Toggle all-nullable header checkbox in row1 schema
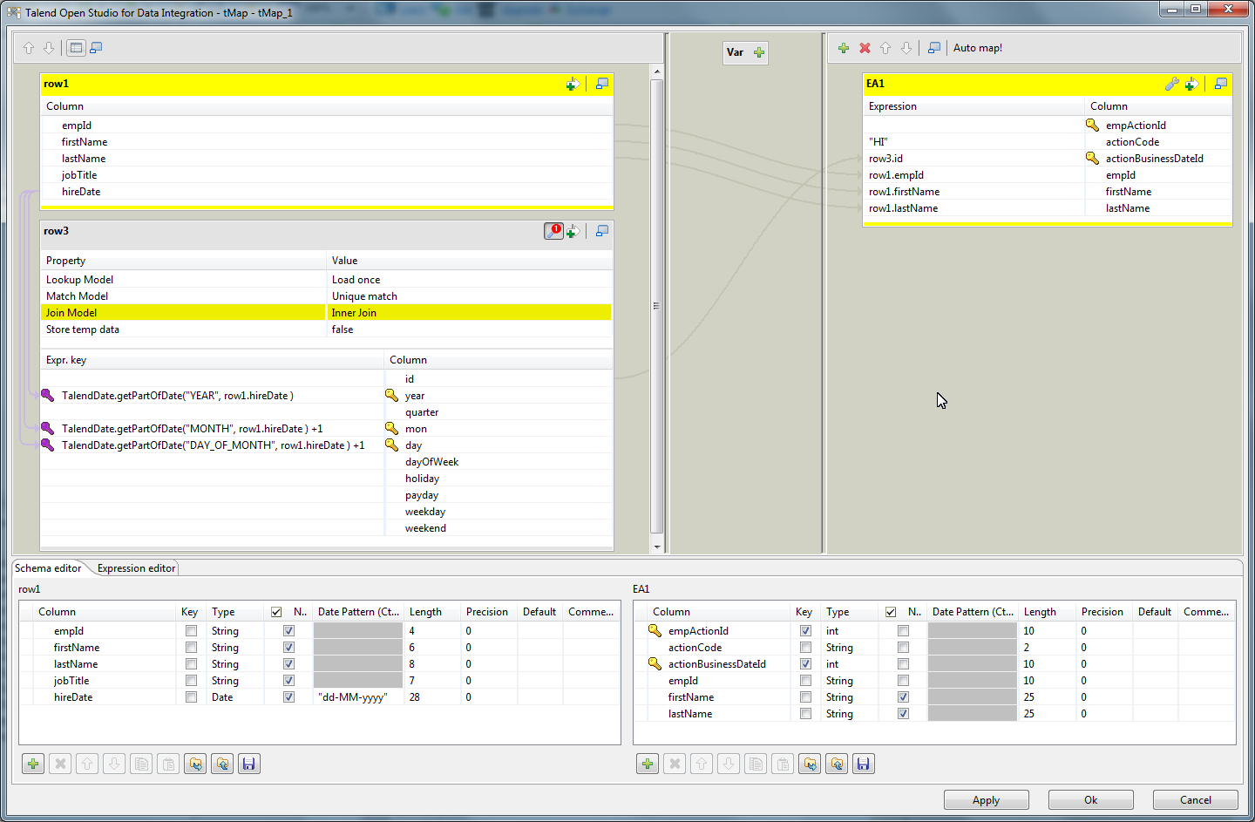Screen dimensions: 1255x822 tap(276, 612)
